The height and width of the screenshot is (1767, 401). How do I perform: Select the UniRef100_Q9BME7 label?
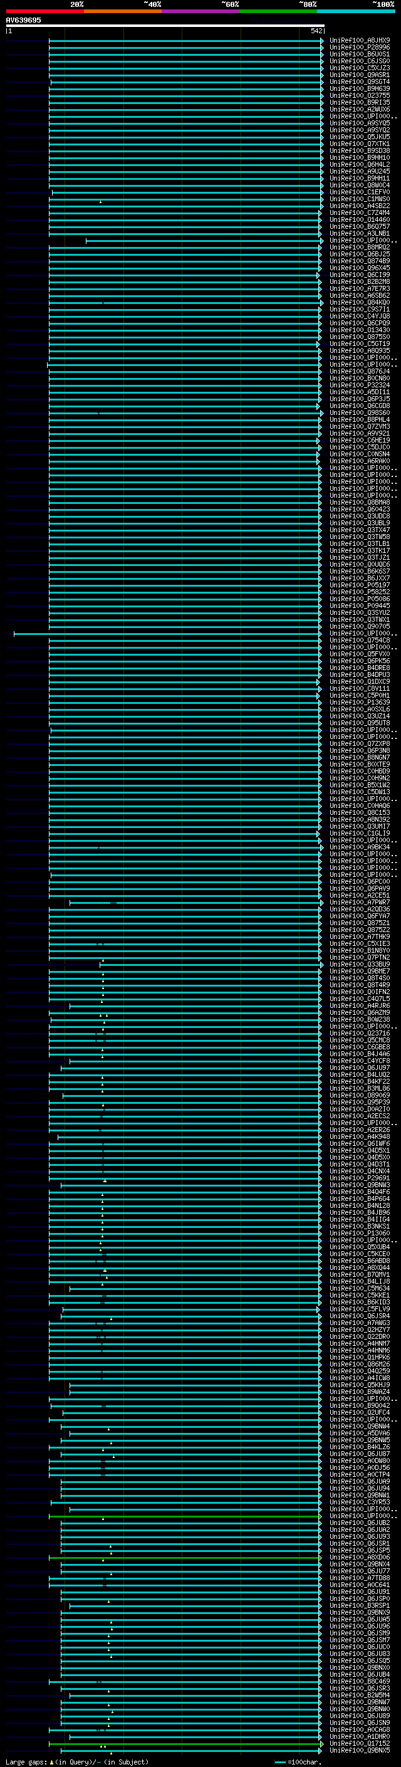(x=359, y=972)
